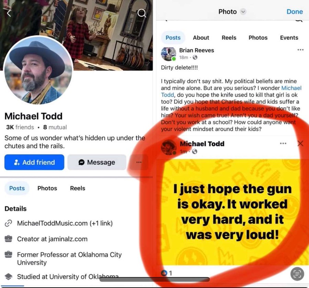Open three-dot menu beside Message button
309x288 pixels.
tap(139, 162)
